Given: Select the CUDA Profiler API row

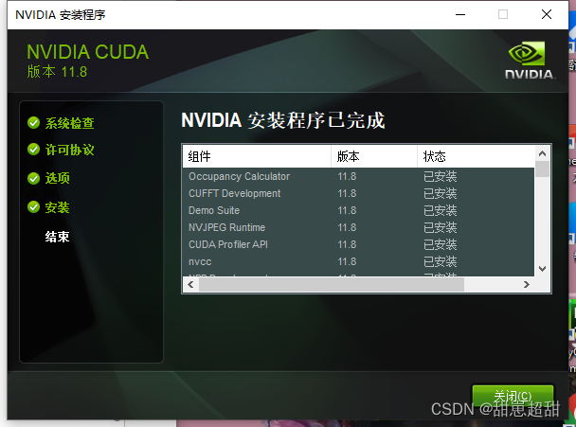Looking at the screenshot, I should click(x=358, y=244).
